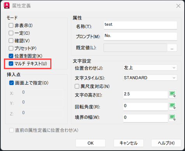Pick rotation angle on screen icon
The image size is (185, 151).
[173, 106]
